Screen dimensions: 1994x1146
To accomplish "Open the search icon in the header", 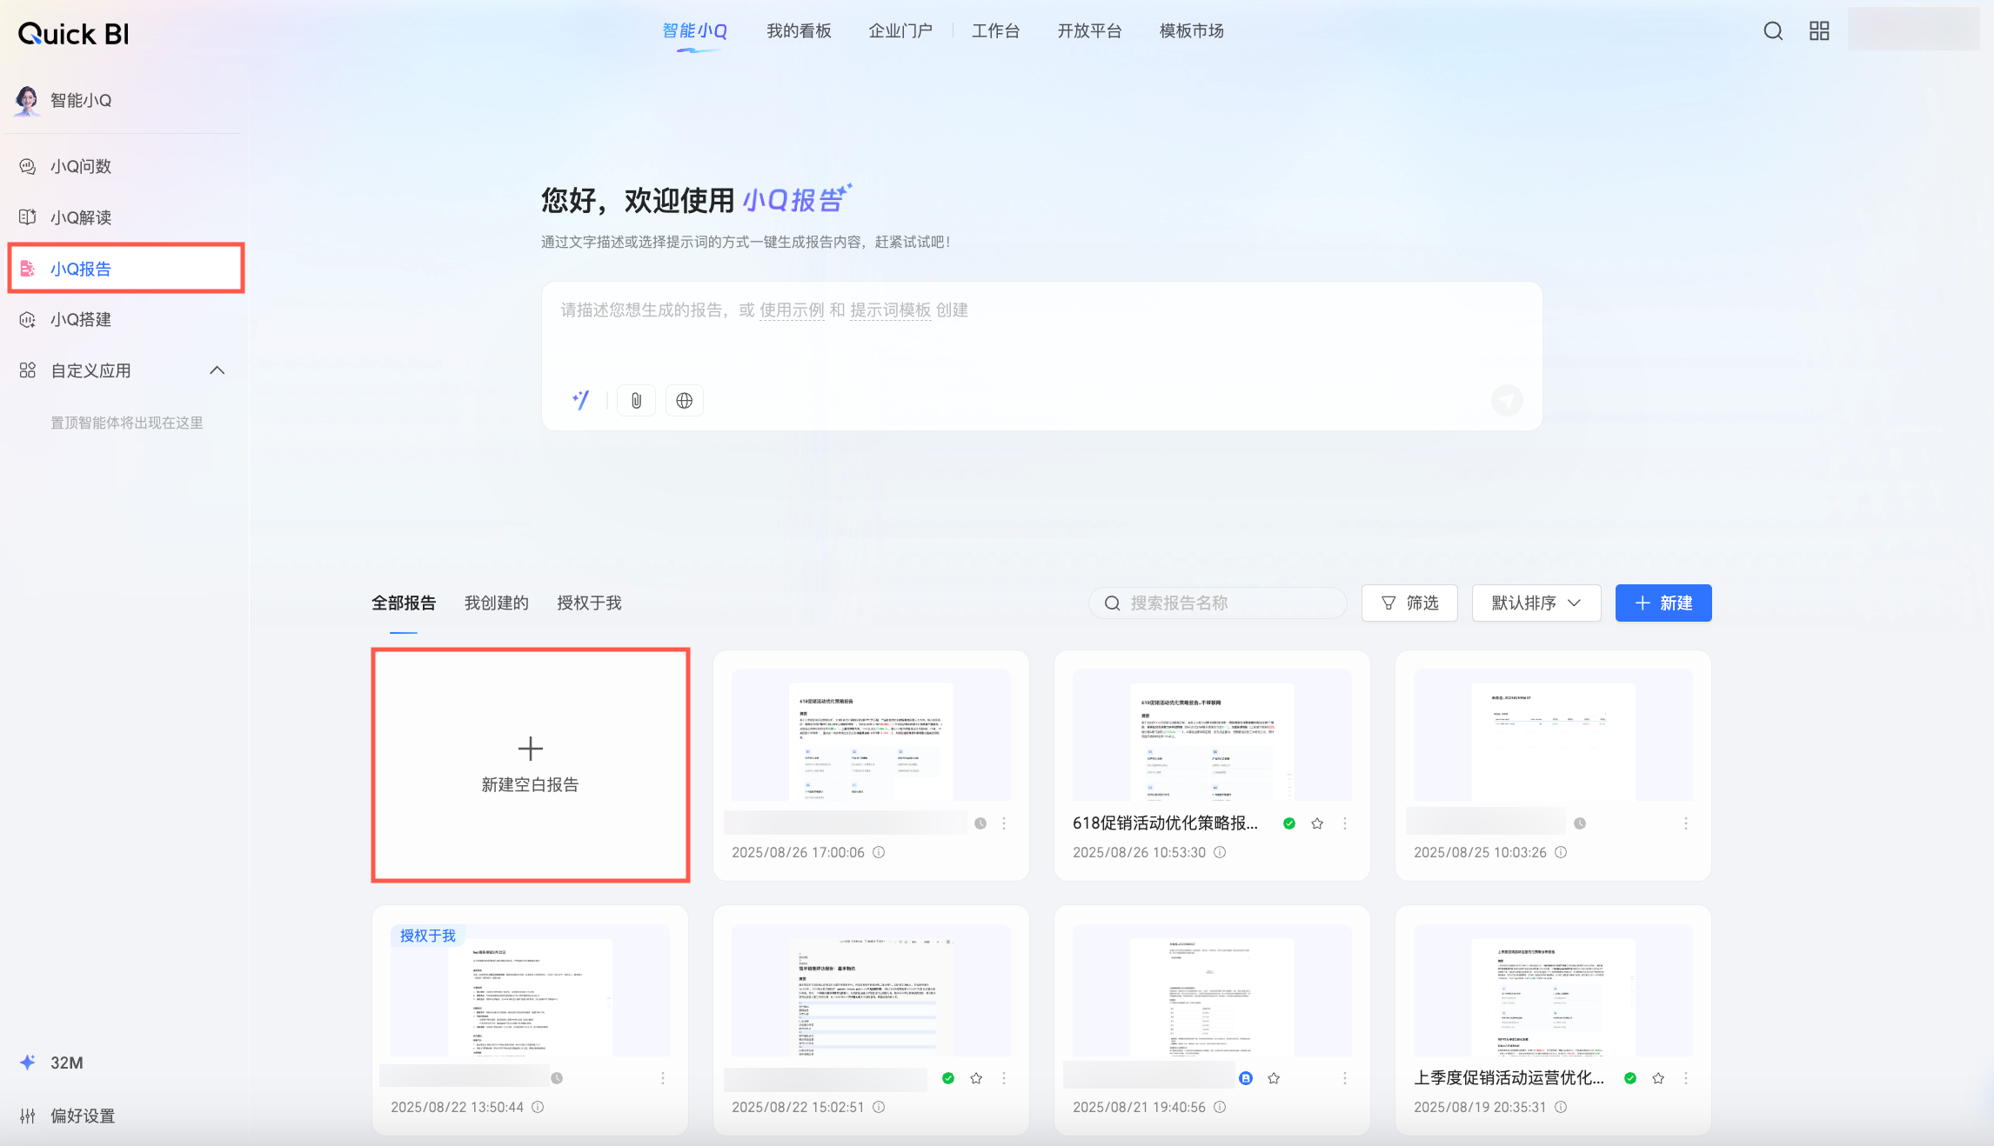I will click(x=1773, y=31).
